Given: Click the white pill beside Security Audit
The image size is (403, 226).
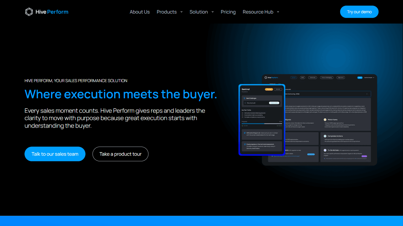Looking at the screenshot, I should pyautogui.click(x=274, y=103).
